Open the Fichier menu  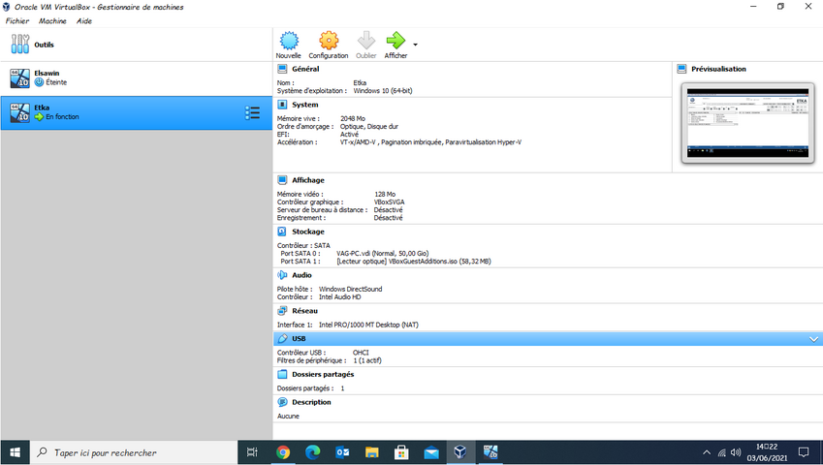[17, 21]
